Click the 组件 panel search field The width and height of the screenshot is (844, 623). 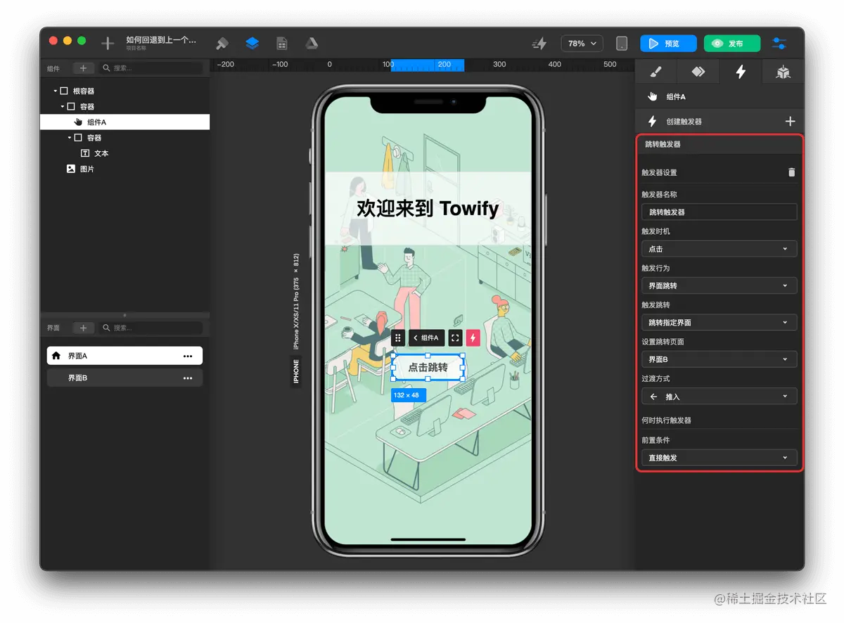tap(151, 68)
